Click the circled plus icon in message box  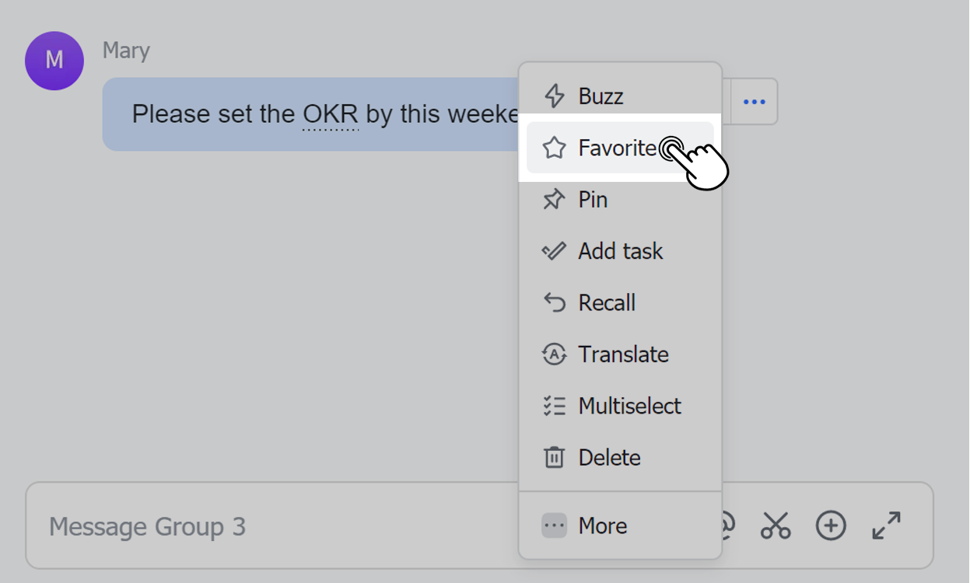(830, 526)
